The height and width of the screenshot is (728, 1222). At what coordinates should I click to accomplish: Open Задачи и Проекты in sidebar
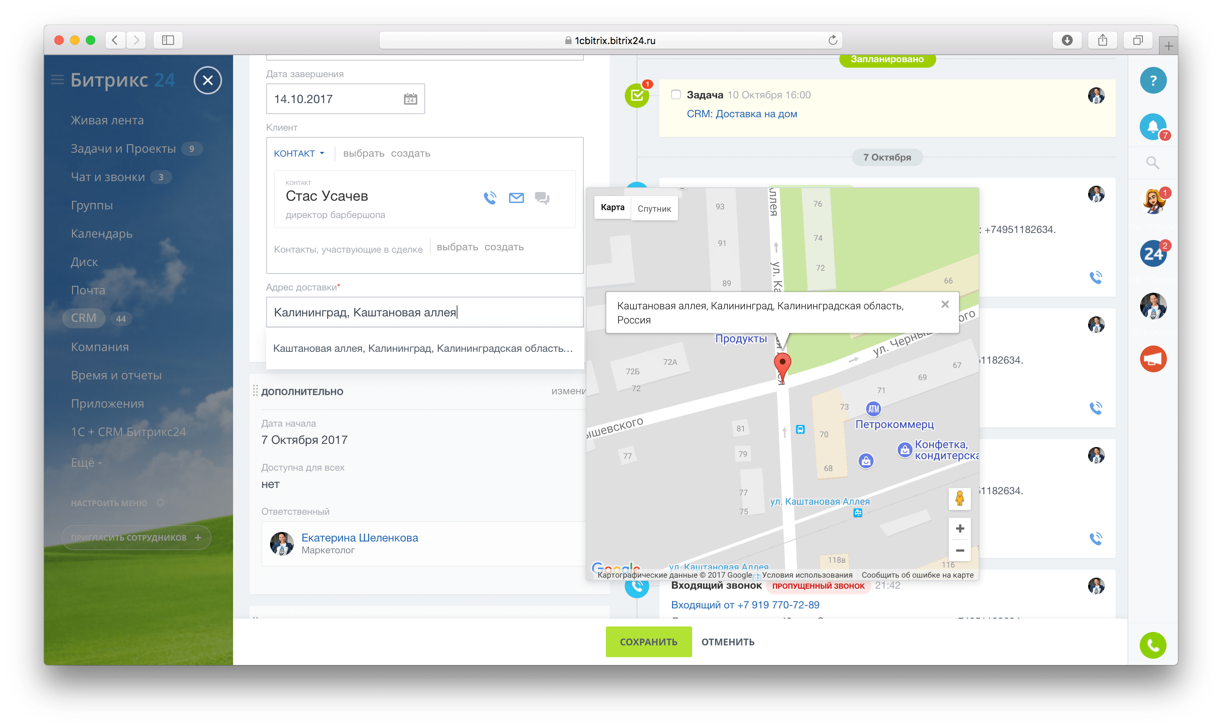[123, 149]
